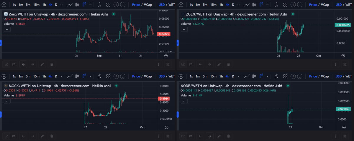Open the indicators fx icon on ZGEN toolbar

[276, 5]
